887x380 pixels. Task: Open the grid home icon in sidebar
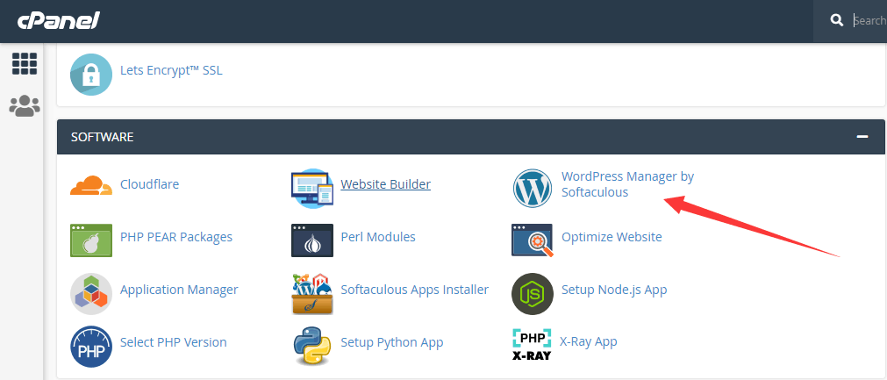tap(25, 63)
